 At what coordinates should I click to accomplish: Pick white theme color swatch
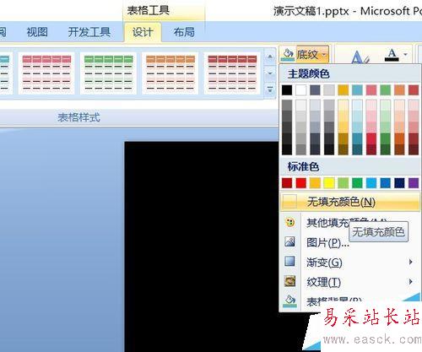click(x=301, y=90)
